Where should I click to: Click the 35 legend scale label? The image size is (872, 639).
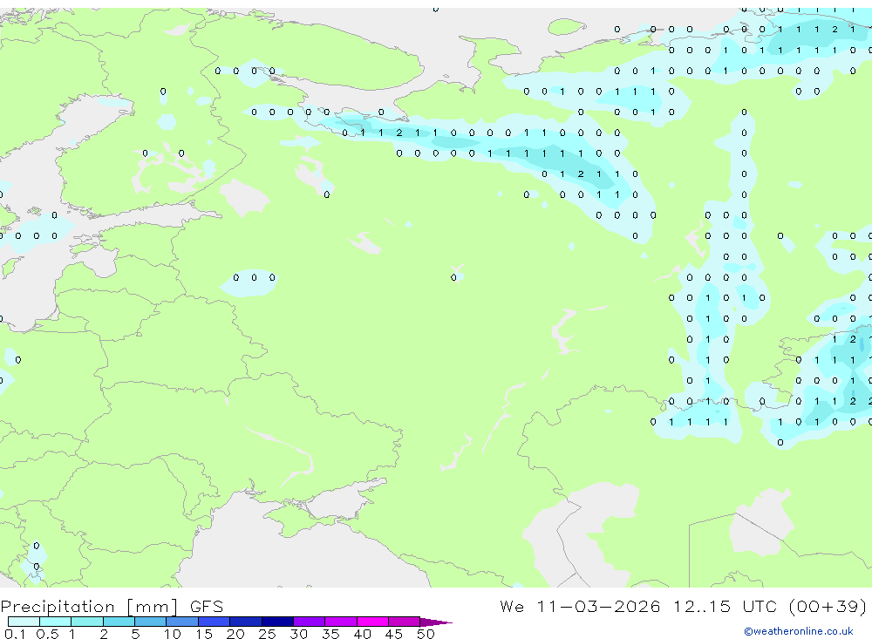[x=330, y=634]
